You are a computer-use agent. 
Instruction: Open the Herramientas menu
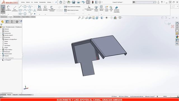42,2
